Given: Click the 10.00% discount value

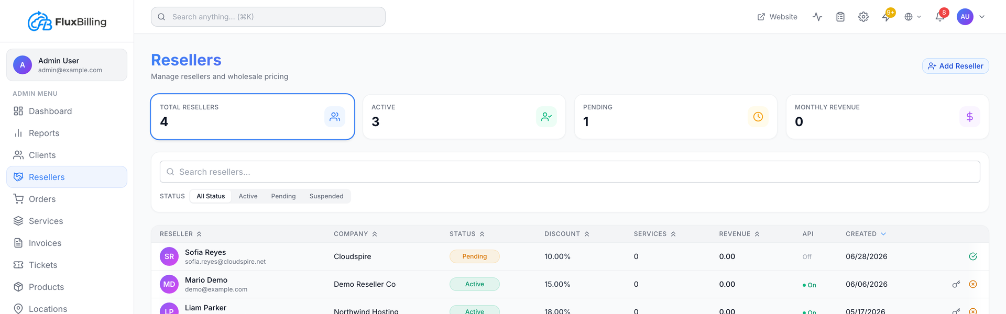Looking at the screenshot, I should point(557,256).
